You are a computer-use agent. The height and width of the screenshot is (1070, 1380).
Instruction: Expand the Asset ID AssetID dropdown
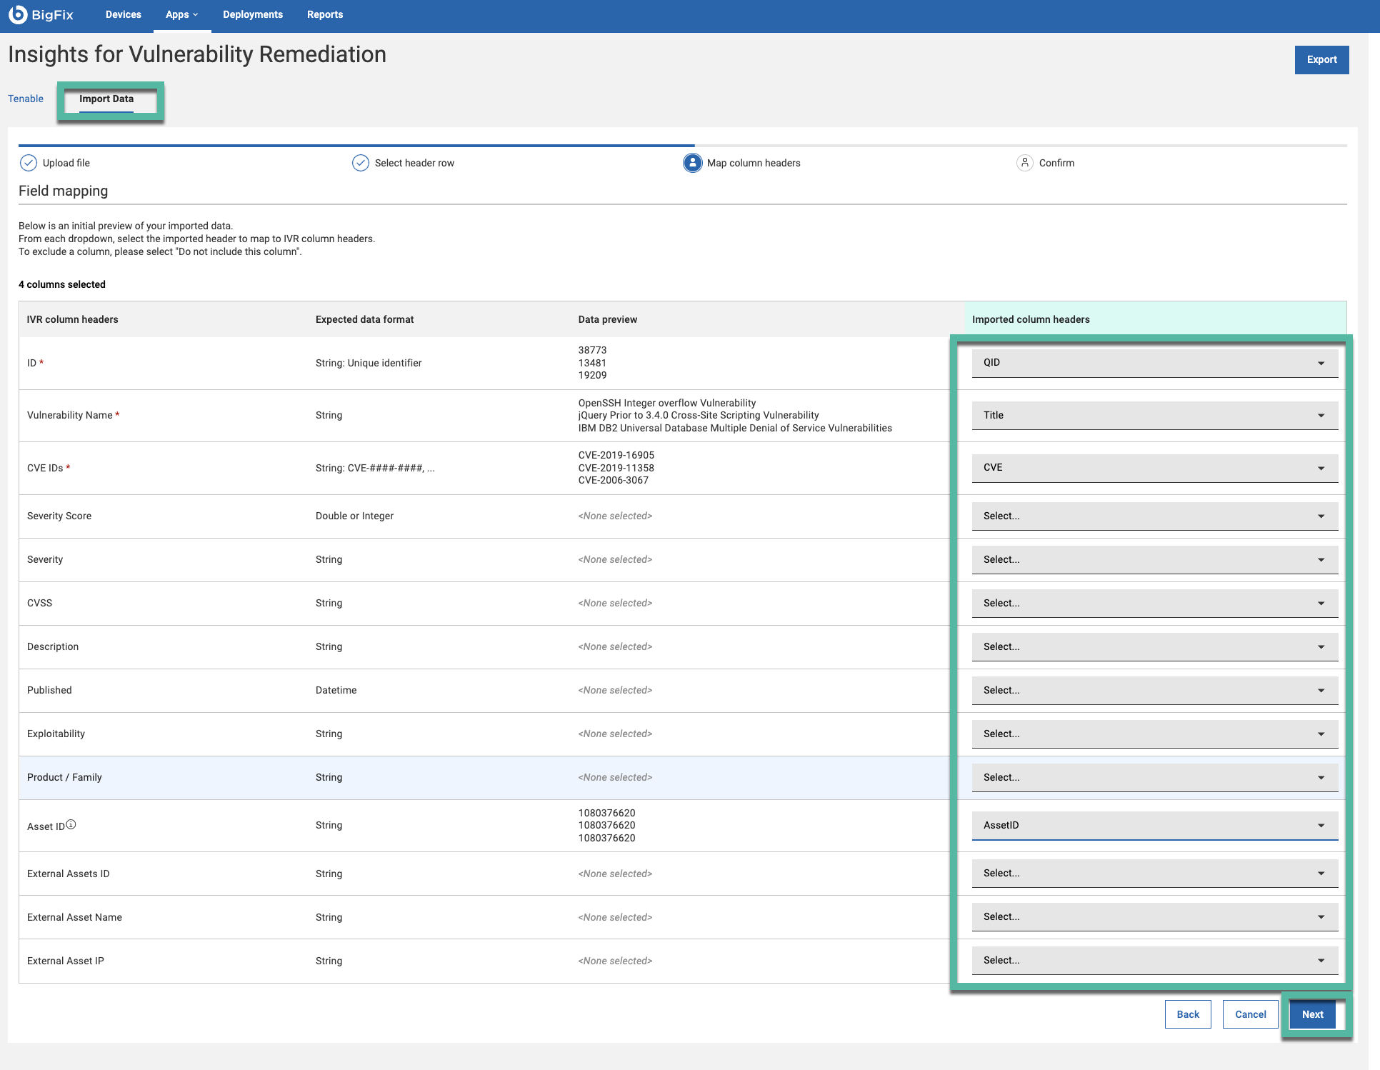point(1154,826)
